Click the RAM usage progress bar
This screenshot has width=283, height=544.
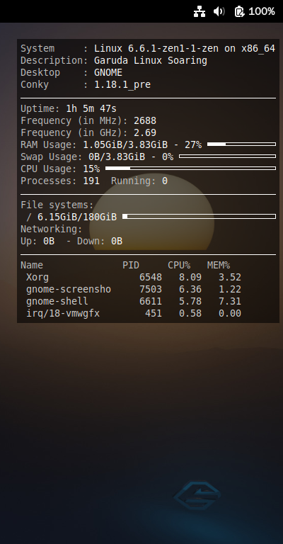tap(241, 144)
